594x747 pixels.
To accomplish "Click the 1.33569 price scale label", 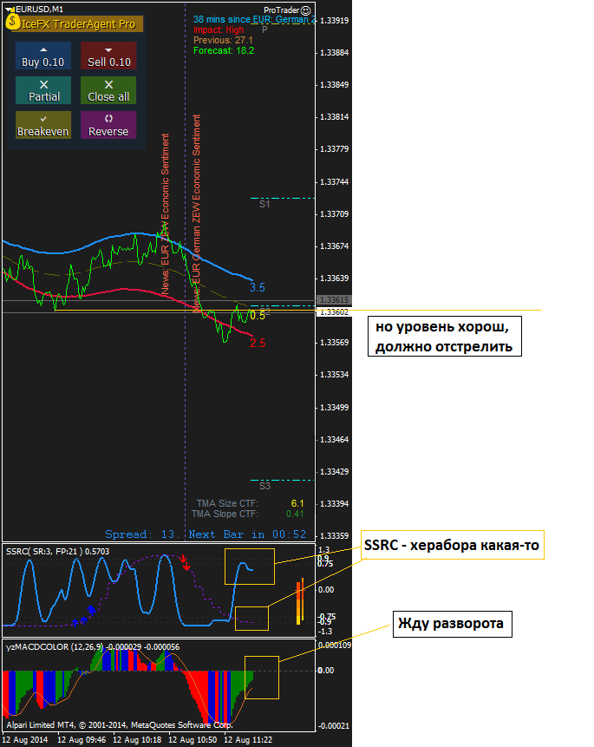I will click(x=335, y=343).
